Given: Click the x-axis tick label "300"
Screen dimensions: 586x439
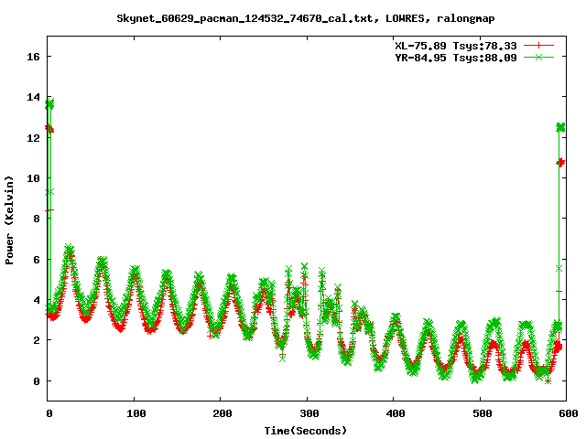Looking at the screenshot, I should click(309, 413).
